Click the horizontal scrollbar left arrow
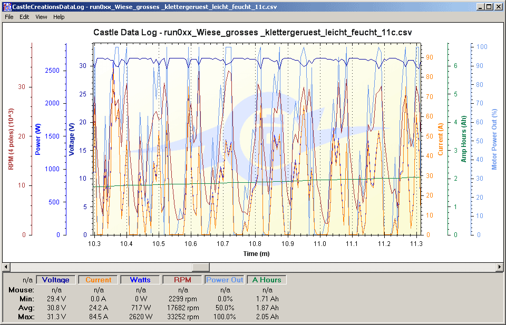Image resolution: width=506 pixels, height=325 pixels. click(6, 267)
